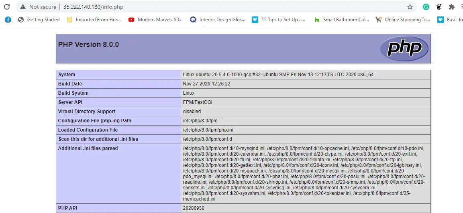
Task: Open the Online Shopping fo... bookmark
Action: [403, 20]
